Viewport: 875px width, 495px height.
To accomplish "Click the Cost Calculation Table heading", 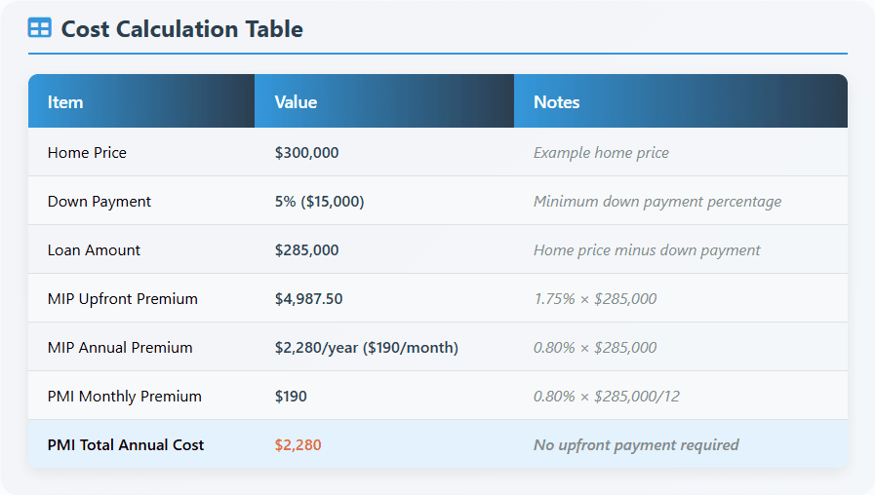I will (181, 29).
